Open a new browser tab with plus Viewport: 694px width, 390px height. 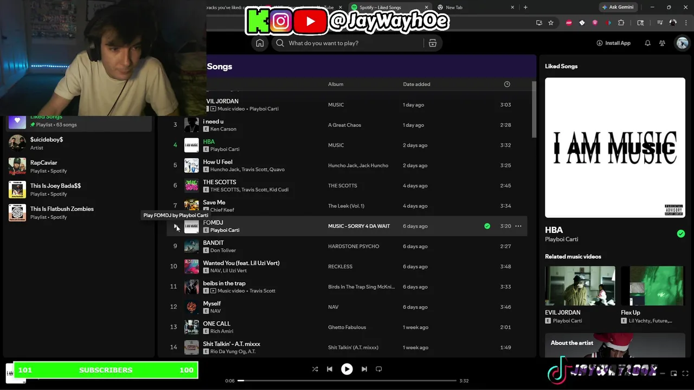pyautogui.click(x=525, y=8)
